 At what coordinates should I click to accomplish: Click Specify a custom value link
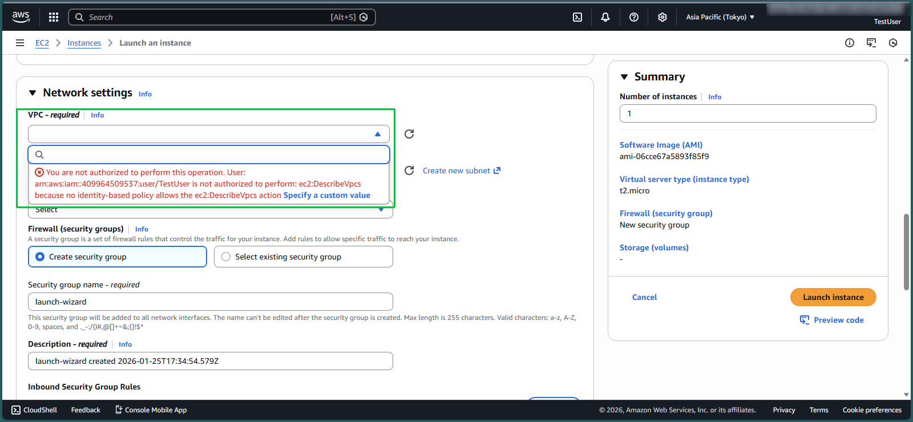(327, 195)
